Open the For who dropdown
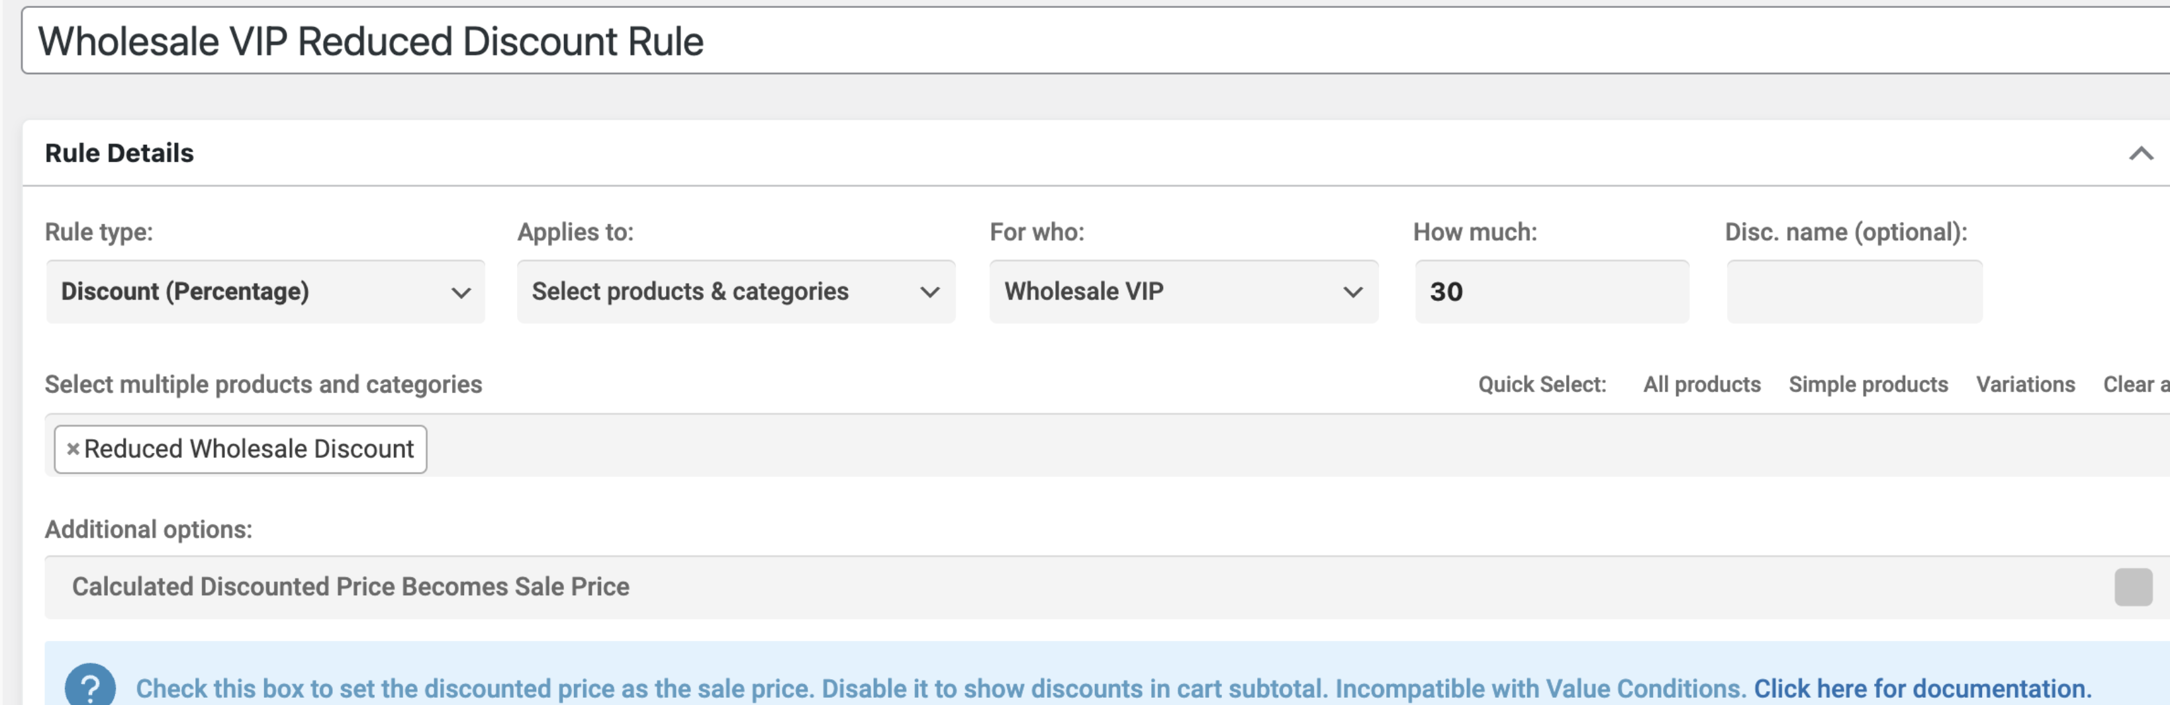The image size is (2170, 705). (1184, 292)
